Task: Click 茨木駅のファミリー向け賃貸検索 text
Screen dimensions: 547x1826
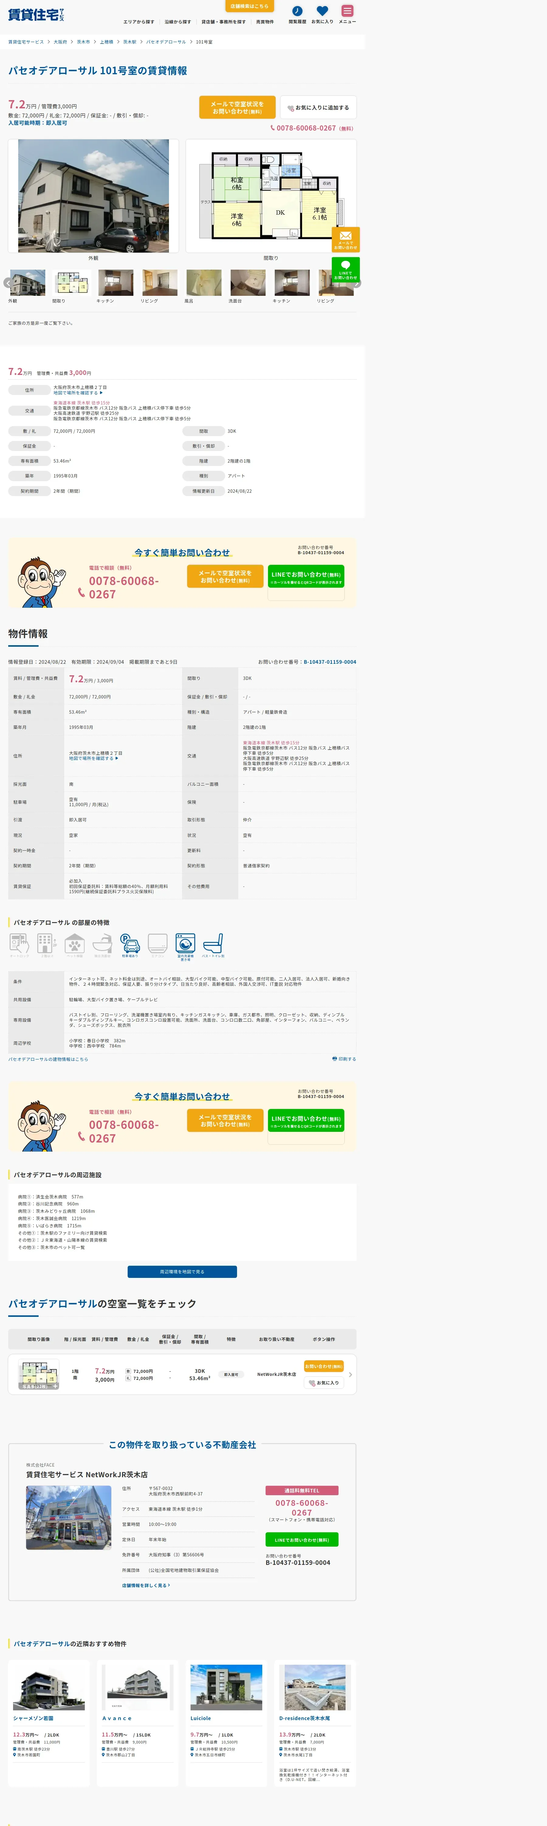Action: (x=74, y=1233)
